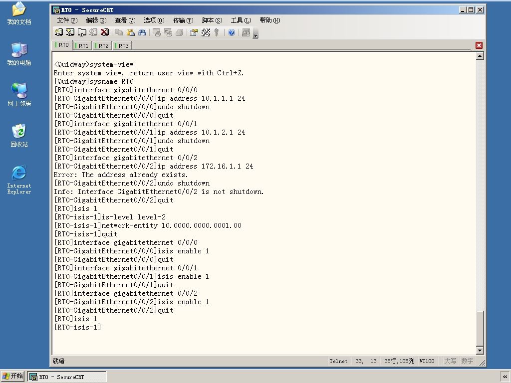Viewport: 511px width, 383px height.
Task: Switch to the RT2 session tab
Action: (x=102, y=45)
